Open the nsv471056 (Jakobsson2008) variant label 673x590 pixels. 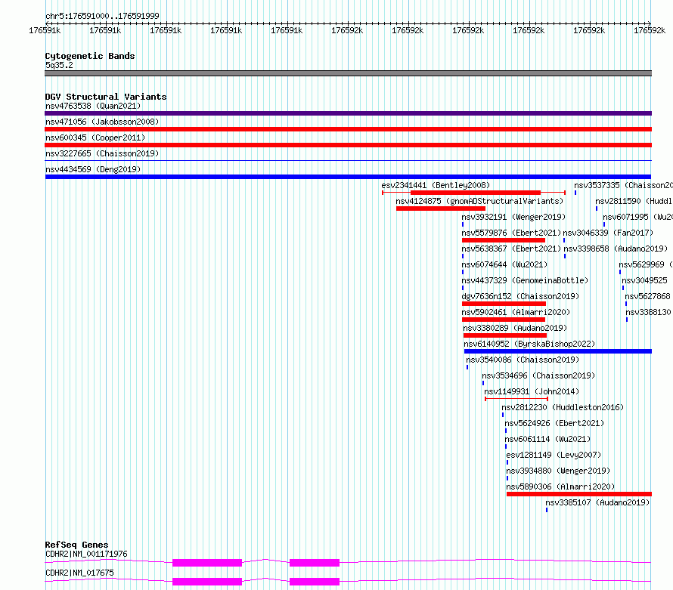[x=102, y=122]
